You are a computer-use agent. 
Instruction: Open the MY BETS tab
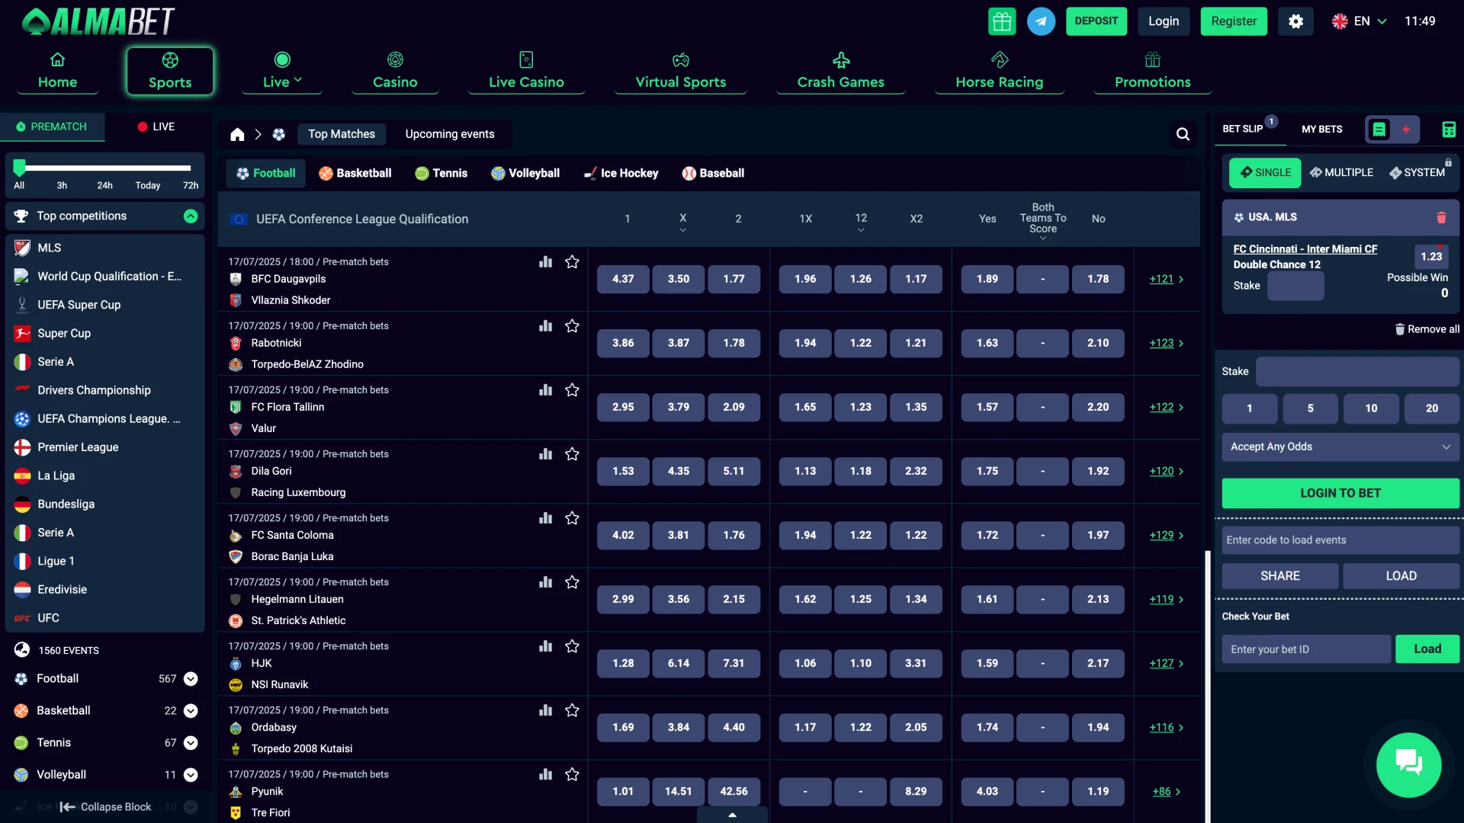point(1321,130)
